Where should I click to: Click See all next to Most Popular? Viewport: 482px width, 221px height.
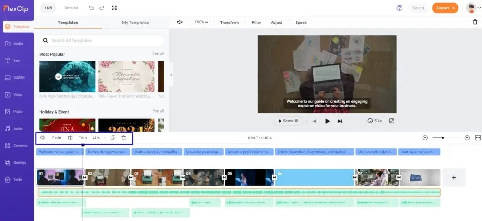(x=158, y=54)
